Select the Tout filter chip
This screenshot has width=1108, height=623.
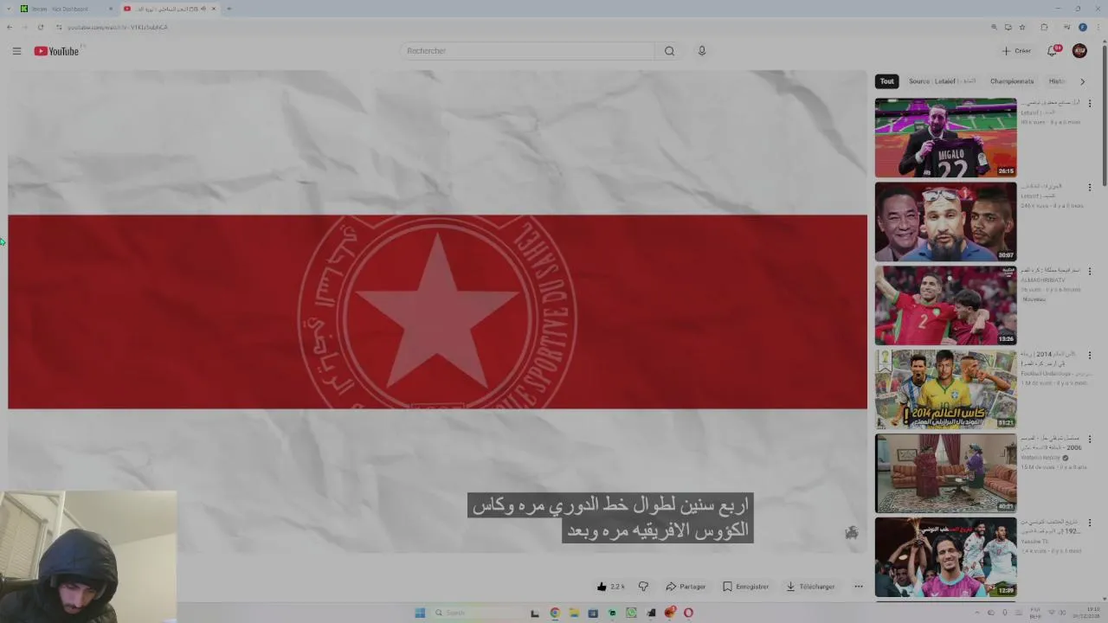887,81
